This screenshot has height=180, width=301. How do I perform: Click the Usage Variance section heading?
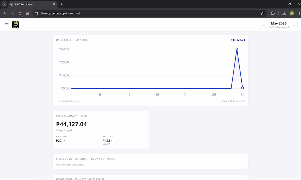tap(80, 179)
